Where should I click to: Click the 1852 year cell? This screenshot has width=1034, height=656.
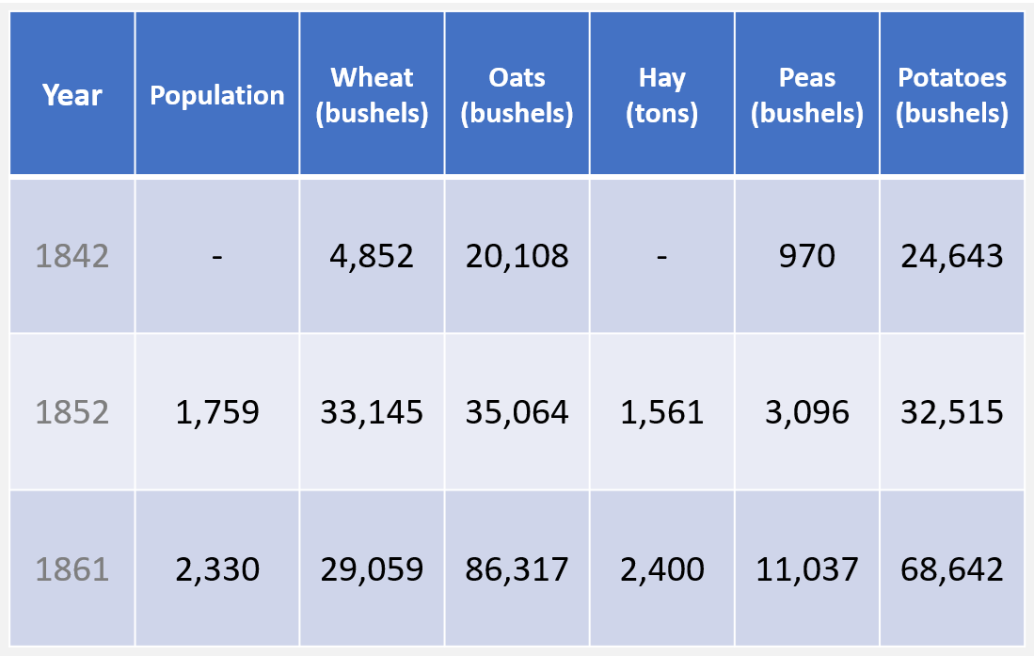coord(72,412)
